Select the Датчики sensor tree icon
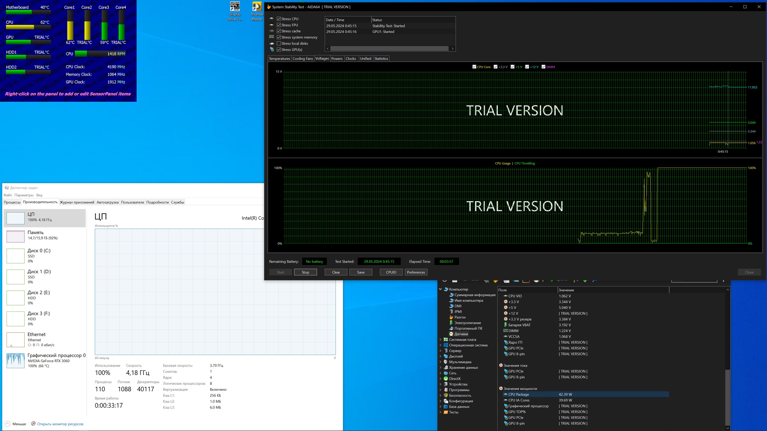The image size is (767, 431). 451,334
